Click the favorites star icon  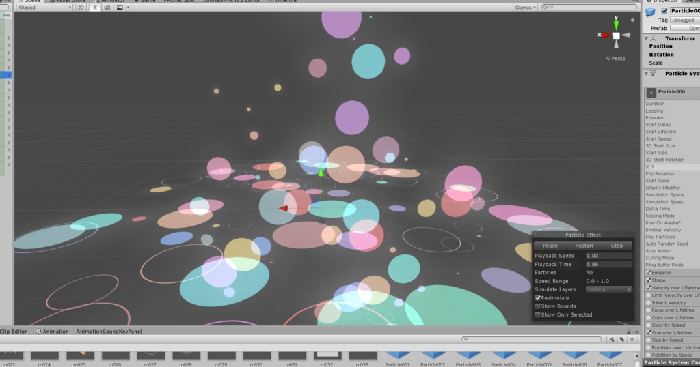[x=632, y=340]
